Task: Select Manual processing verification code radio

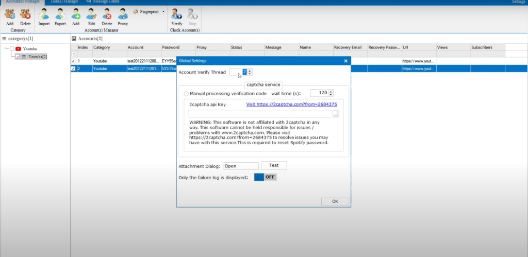Action: tap(187, 94)
